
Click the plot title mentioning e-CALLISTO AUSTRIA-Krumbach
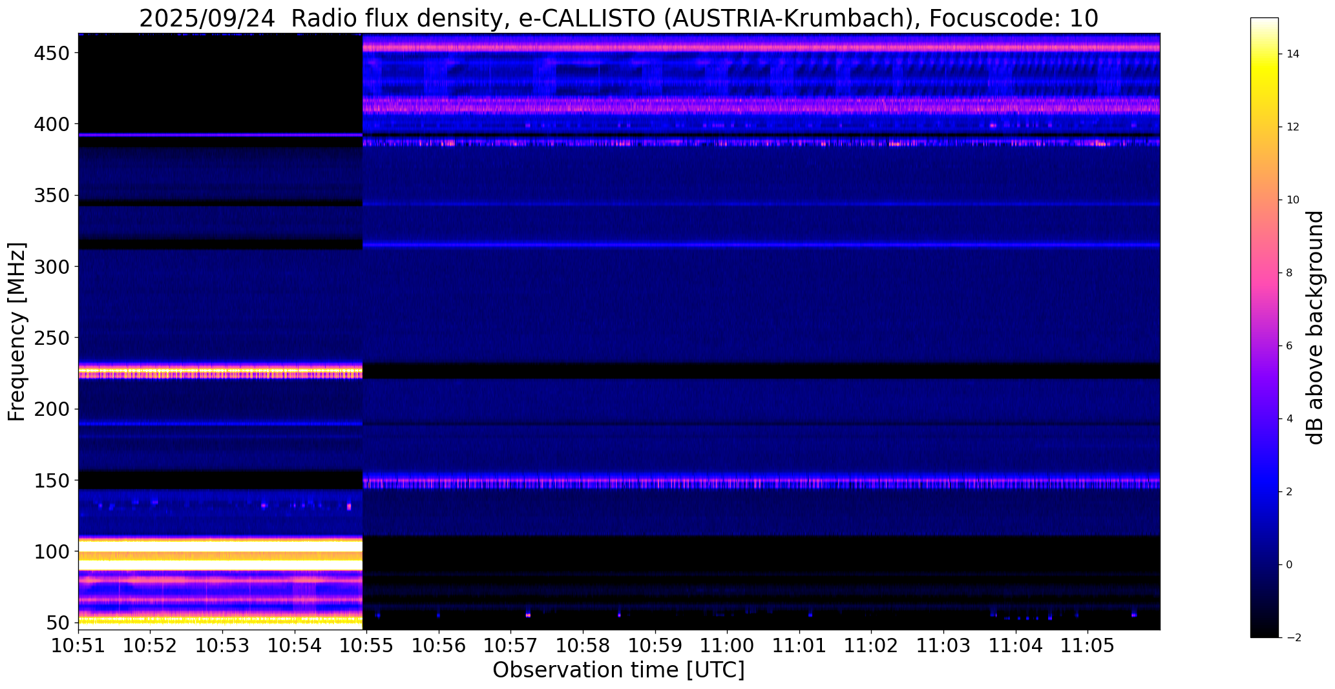pyautogui.click(x=618, y=18)
